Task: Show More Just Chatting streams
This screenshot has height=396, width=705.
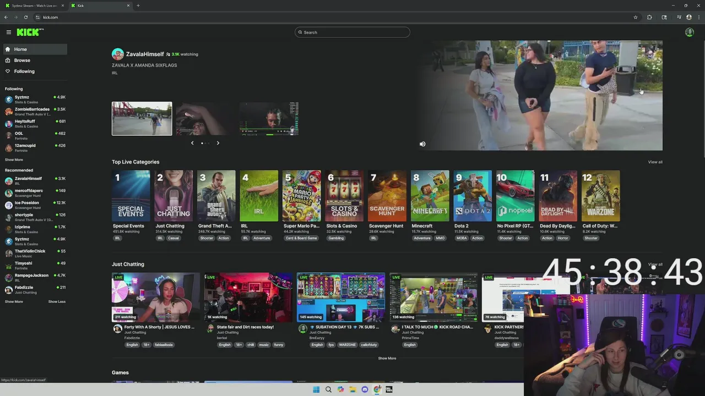Action: coord(387,359)
